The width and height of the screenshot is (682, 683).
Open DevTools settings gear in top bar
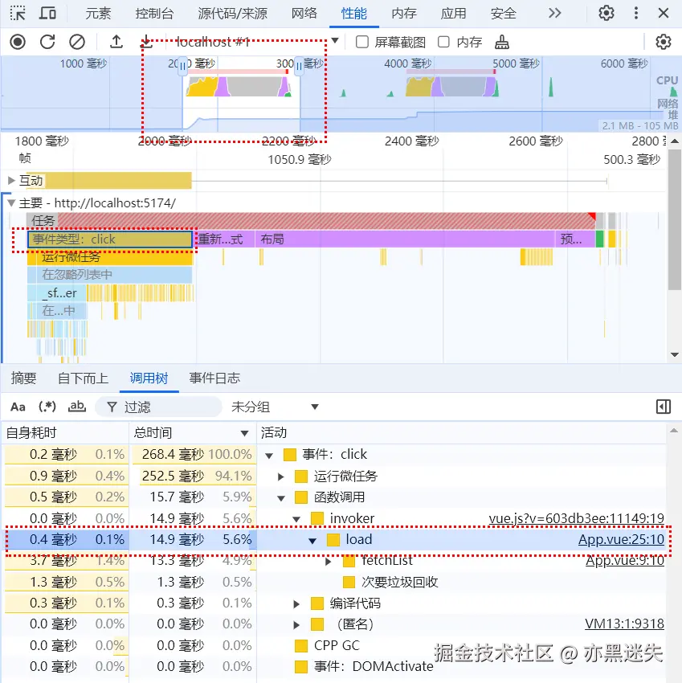point(606,14)
